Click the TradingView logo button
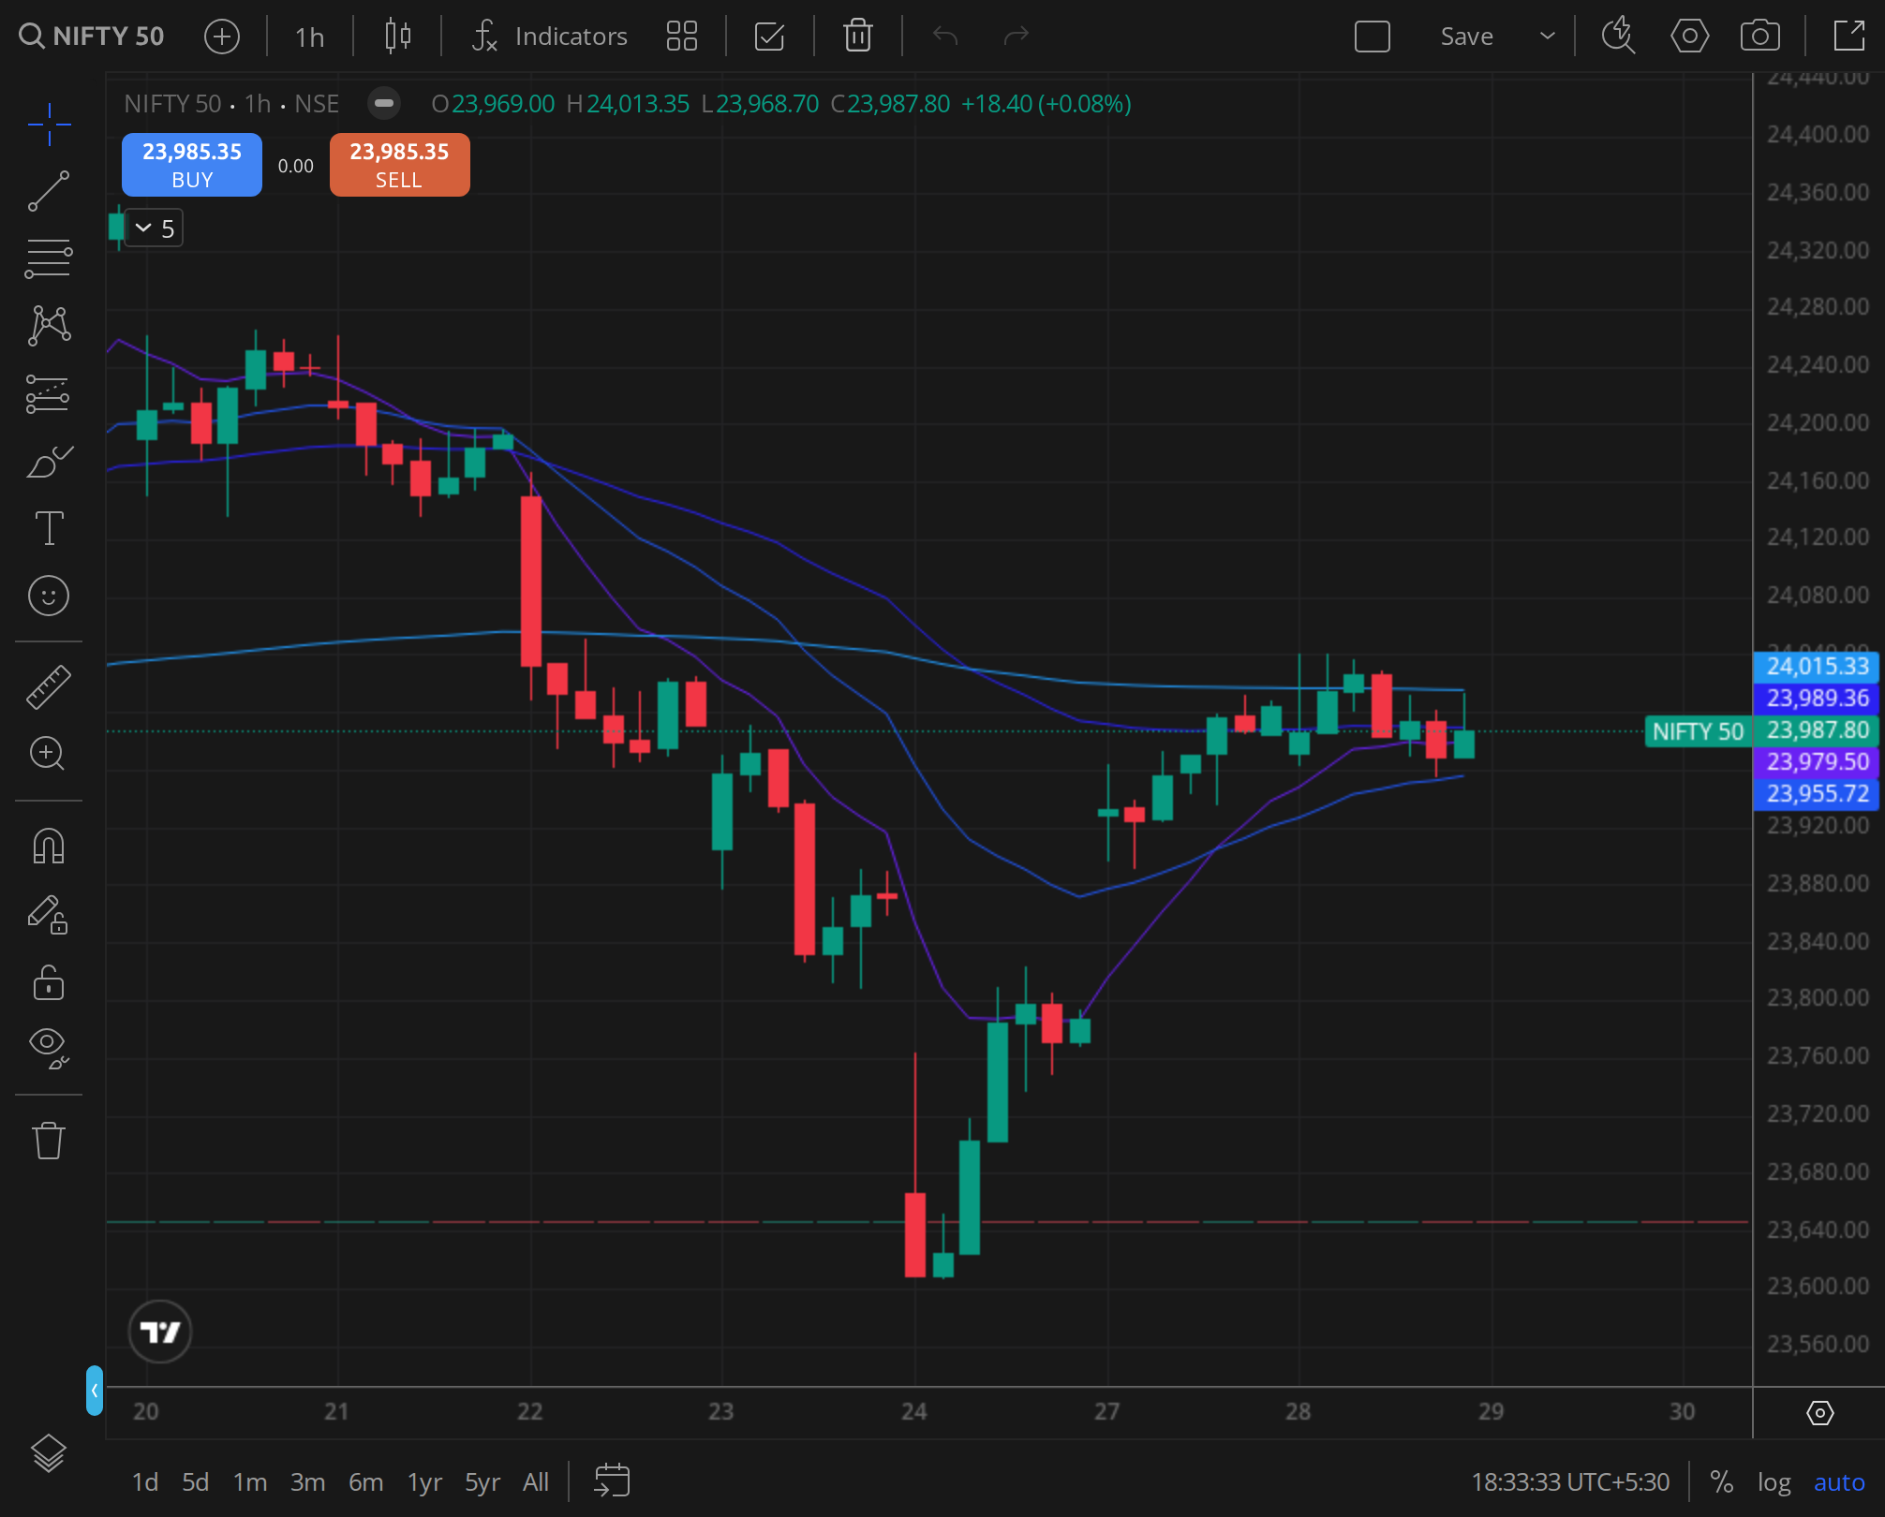The width and height of the screenshot is (1885, 1517). (x=160, y=1332)
